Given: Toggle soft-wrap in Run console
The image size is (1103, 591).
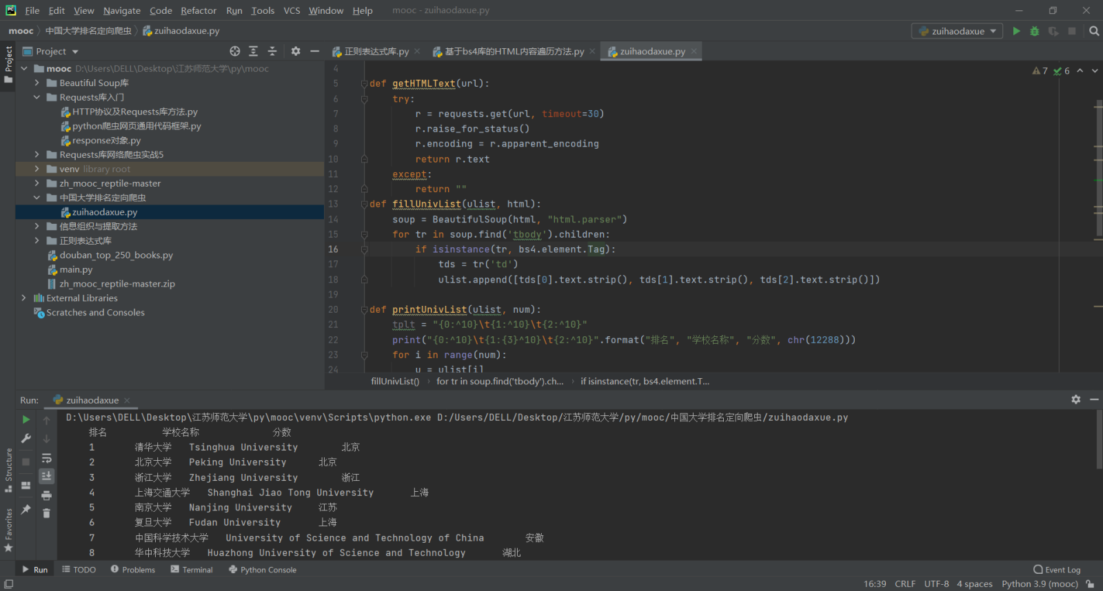Looking at the screenshot, I should click(x=46, y=458).
